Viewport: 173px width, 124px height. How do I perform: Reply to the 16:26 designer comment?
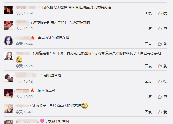[148, 66]
